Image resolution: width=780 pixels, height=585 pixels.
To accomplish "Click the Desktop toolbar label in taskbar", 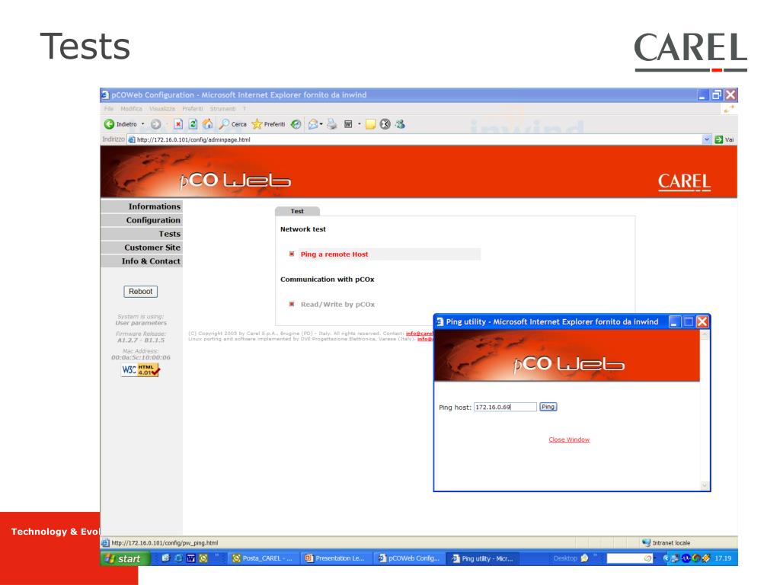I will (x=565, y=558).
